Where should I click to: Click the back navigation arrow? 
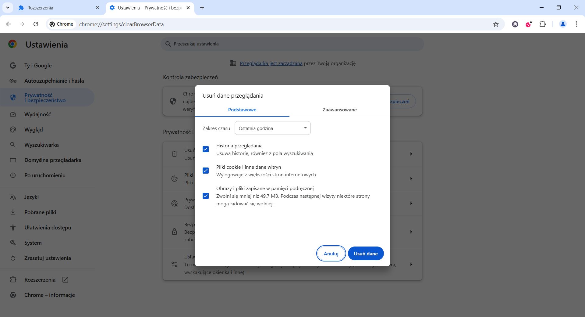[x=8, y=24]
